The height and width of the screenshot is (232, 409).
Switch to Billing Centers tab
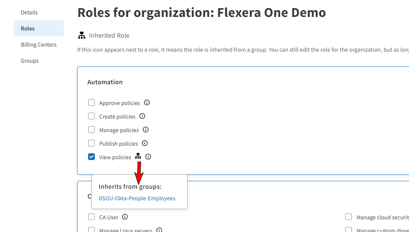(39, 44)
